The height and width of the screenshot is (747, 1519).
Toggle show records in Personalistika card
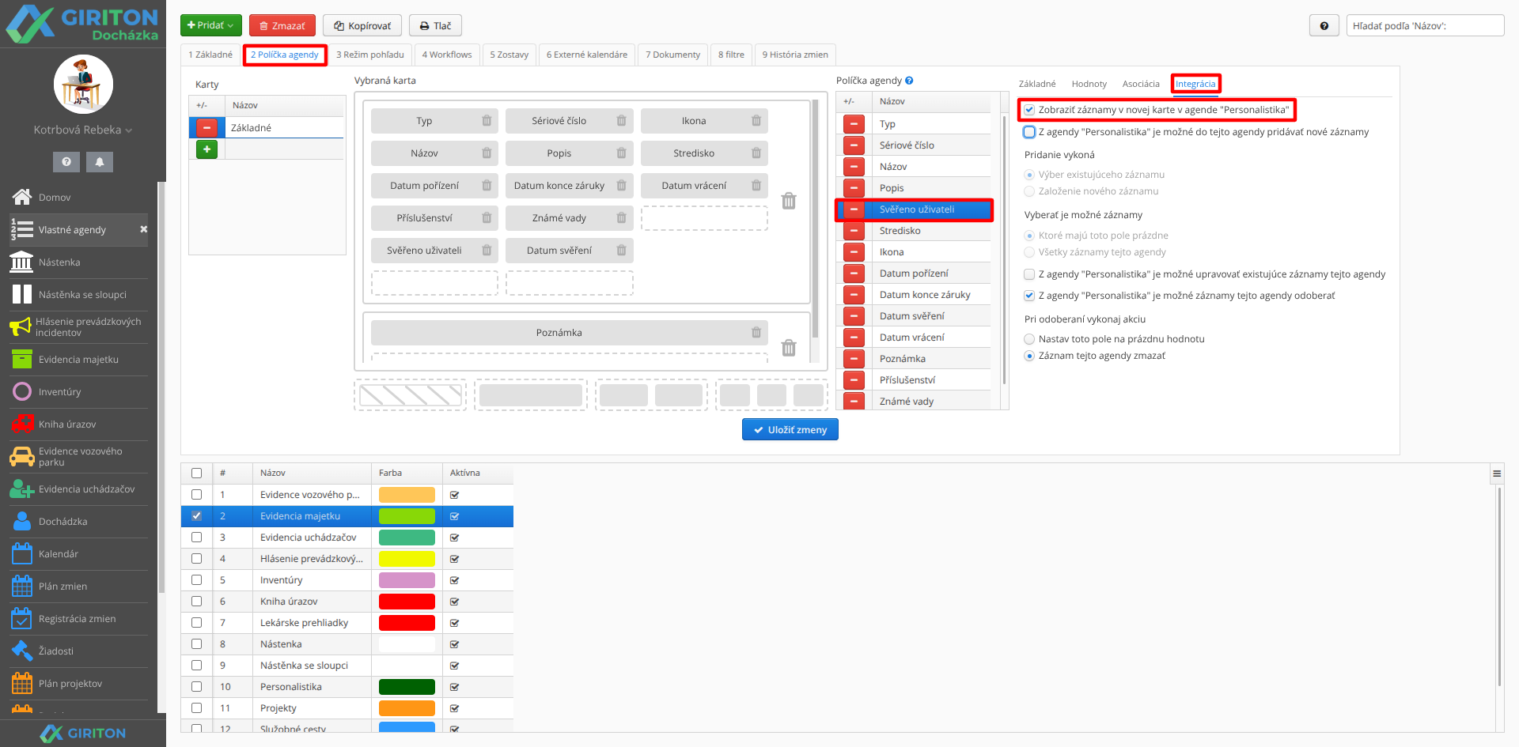(x=1029, y=110)
